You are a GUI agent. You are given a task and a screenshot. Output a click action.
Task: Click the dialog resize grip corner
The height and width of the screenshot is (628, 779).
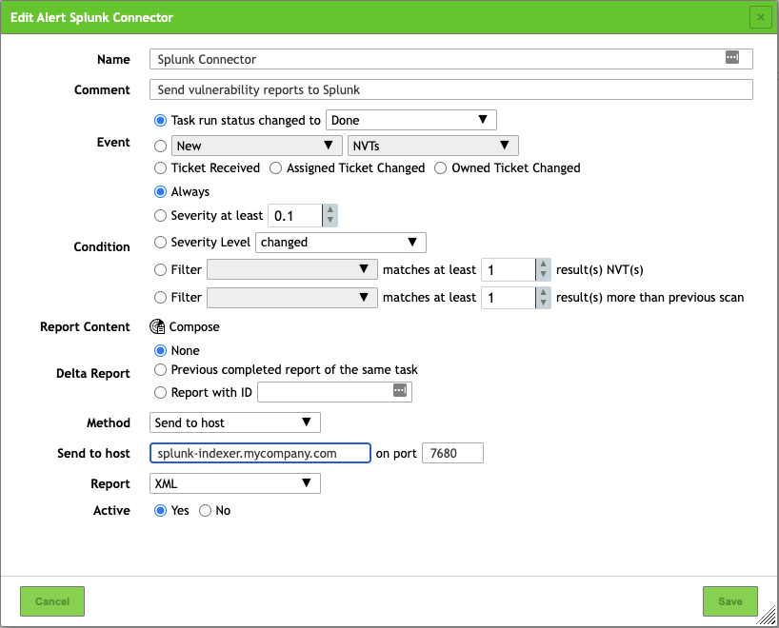pyautogui.click(x=767, y=616)
